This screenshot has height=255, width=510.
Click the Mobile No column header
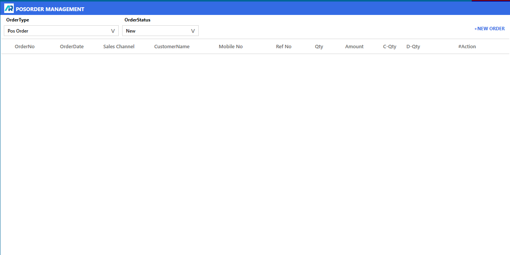[x=230, y=46]
